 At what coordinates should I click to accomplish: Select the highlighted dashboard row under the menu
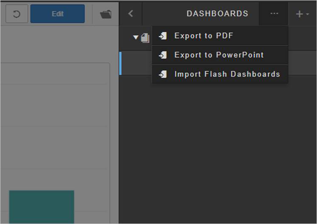pos(136,64)
